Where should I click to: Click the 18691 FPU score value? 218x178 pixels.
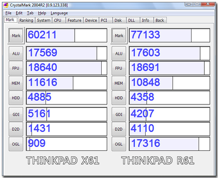click(145, 67)
